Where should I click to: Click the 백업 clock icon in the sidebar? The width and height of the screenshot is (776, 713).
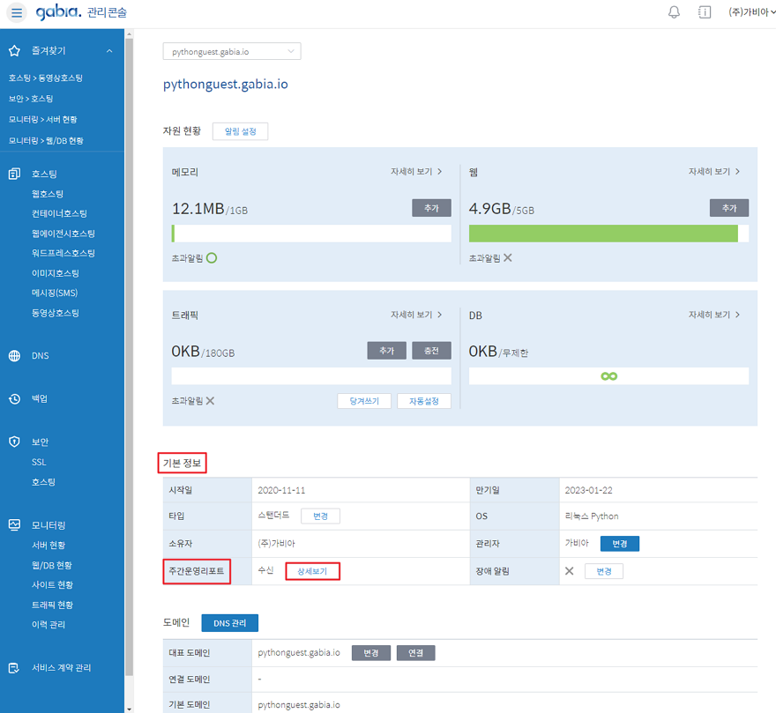pyautogui.click(x=14, y=399)
